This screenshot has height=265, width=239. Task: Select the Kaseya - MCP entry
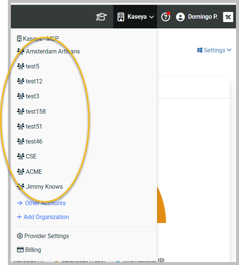(x=40, y=38)
